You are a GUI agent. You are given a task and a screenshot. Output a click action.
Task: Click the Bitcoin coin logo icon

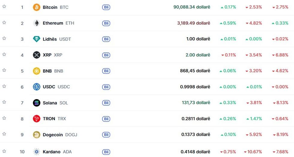[37, 7]
